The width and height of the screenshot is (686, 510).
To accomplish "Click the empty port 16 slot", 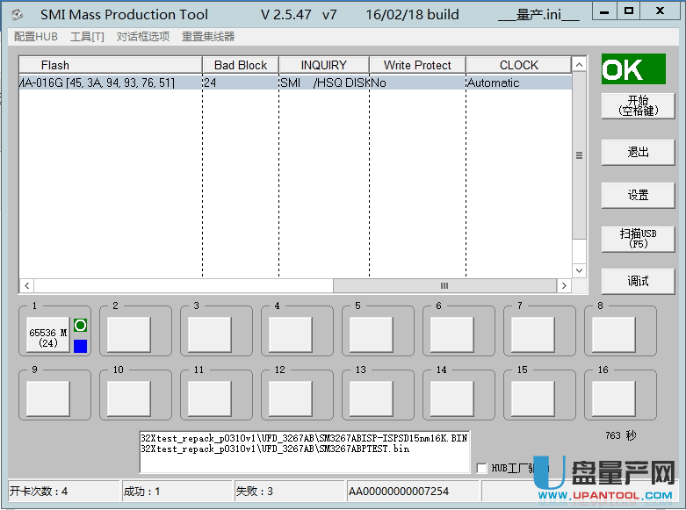I will 613,399.
